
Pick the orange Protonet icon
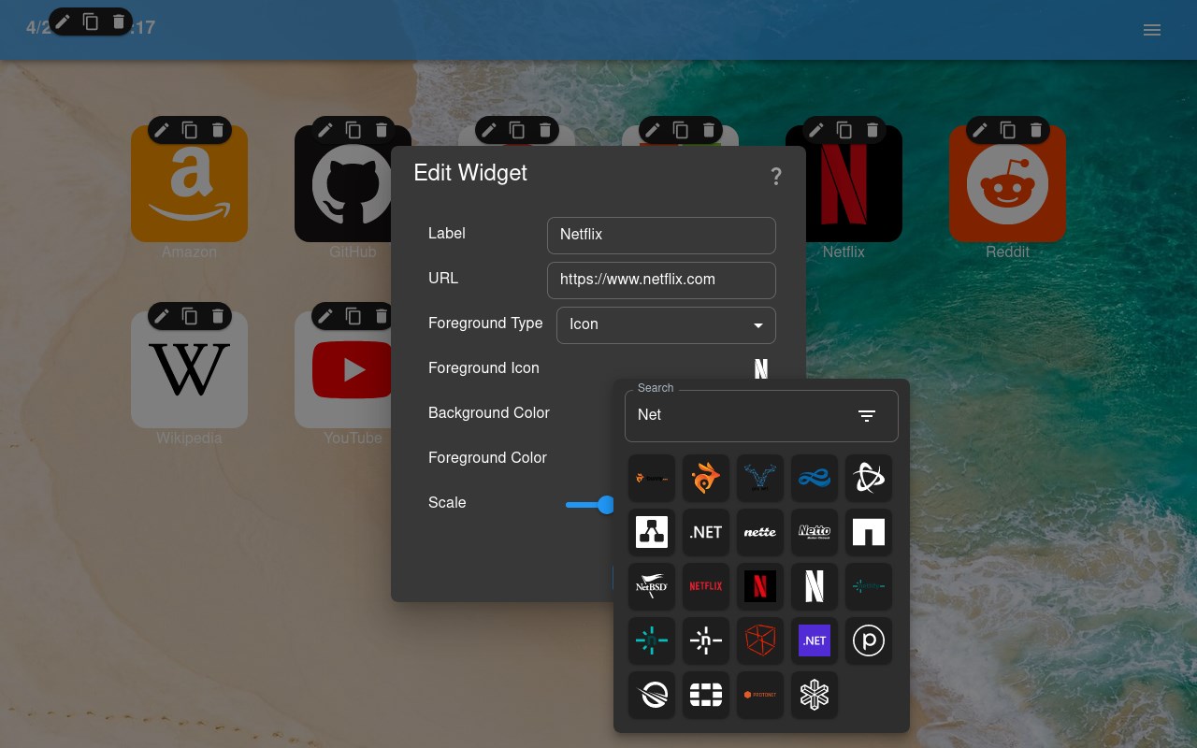[760, 695]
